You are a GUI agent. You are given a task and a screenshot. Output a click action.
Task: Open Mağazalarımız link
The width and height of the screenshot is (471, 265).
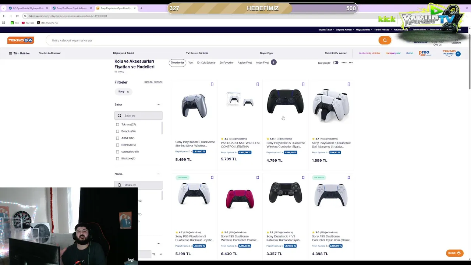click(363, 29)
